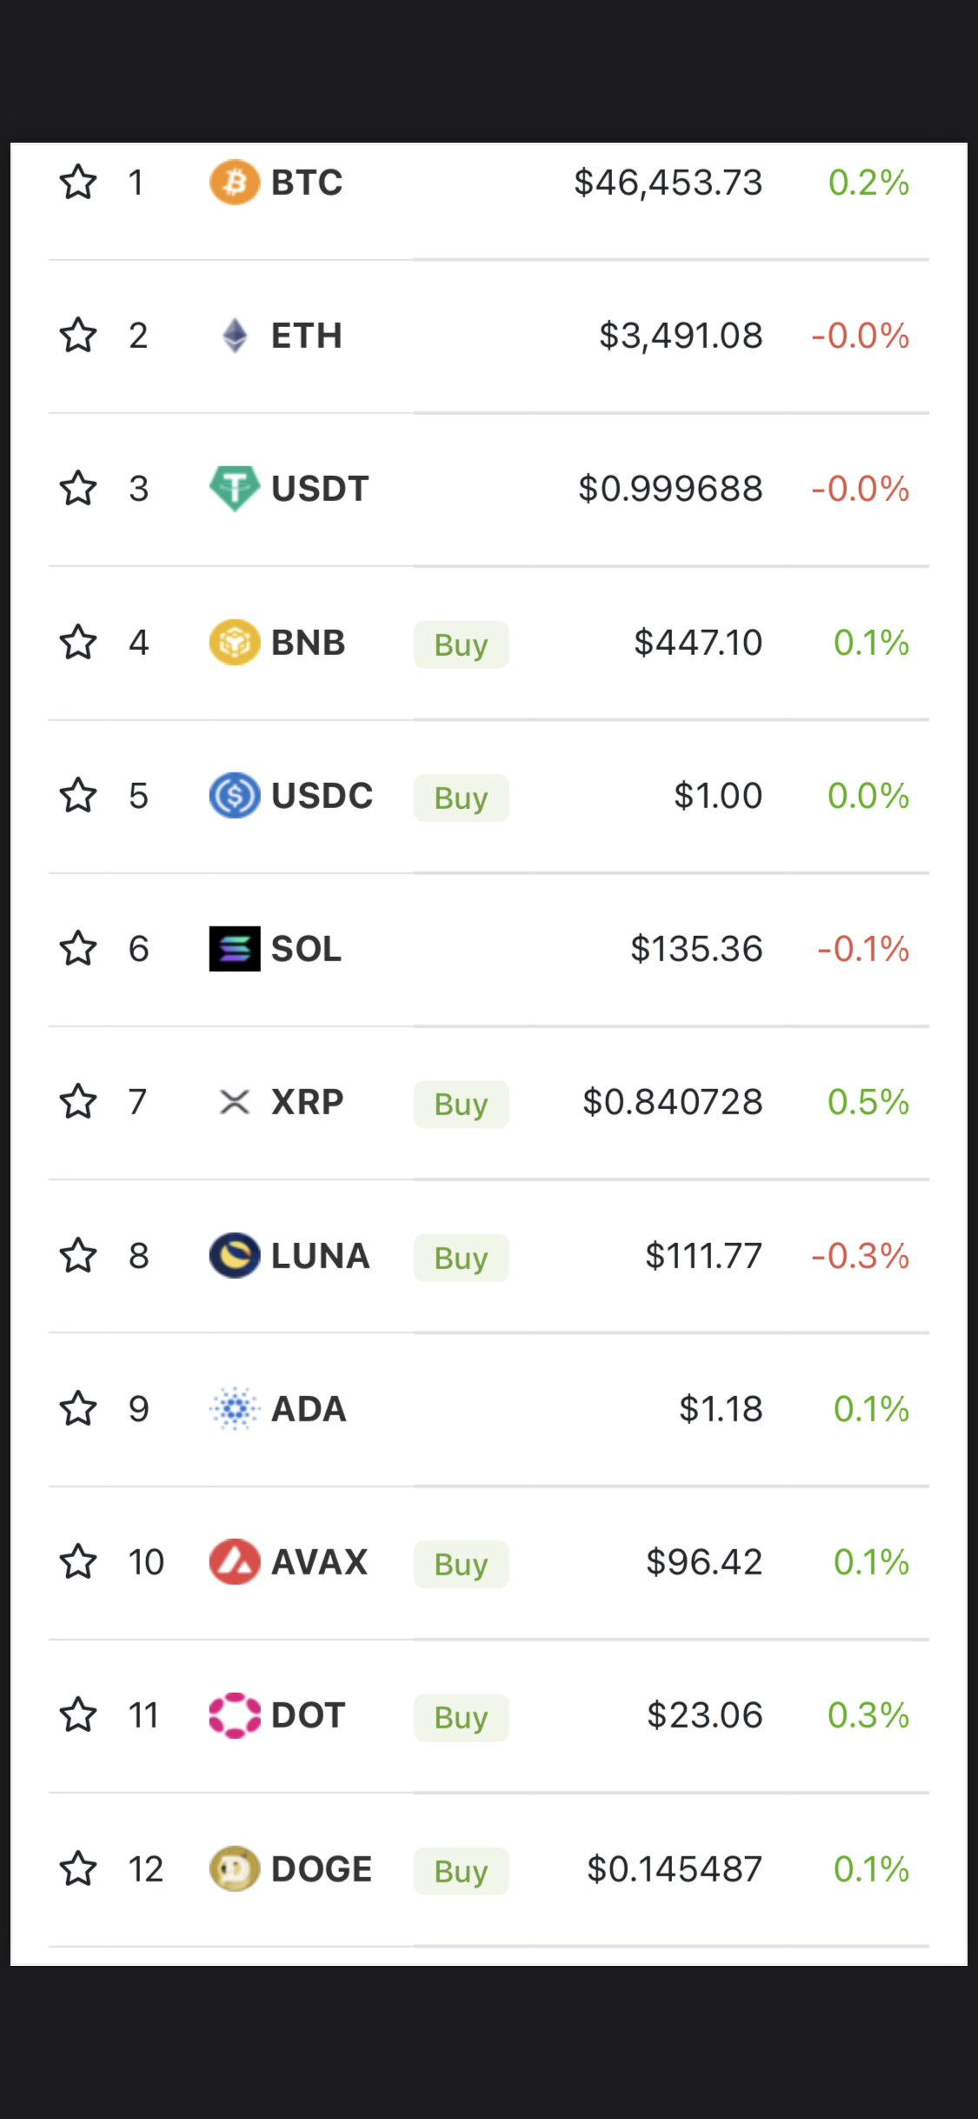Add LUNA to watchlist via star

(78, 1255)
